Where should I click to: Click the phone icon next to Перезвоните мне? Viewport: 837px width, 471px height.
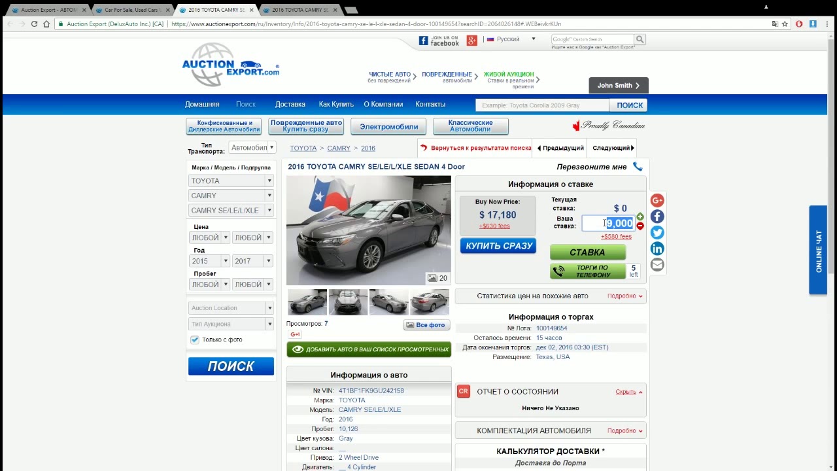[638, 167]
